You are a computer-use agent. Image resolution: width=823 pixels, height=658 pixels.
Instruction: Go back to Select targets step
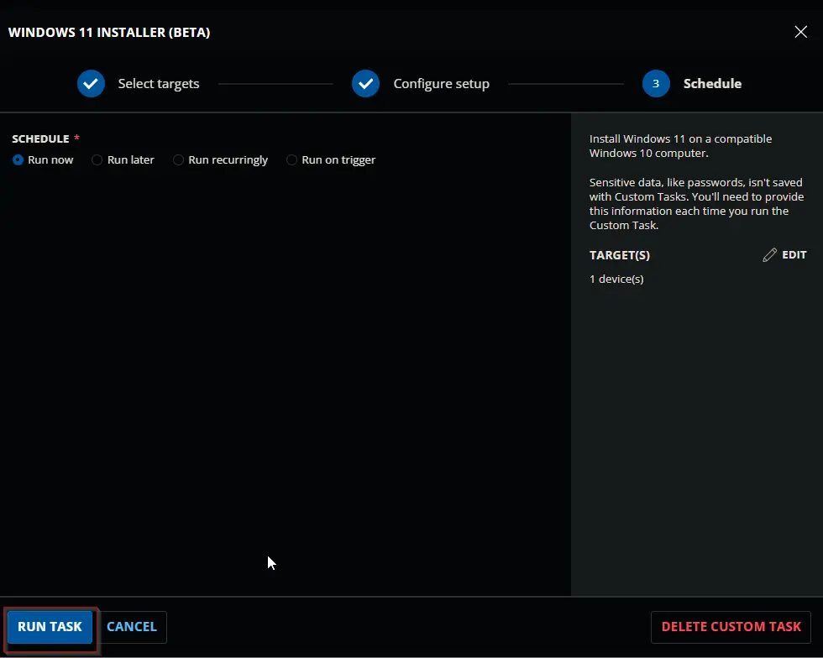pyautogui.click(x=159, y=83)
